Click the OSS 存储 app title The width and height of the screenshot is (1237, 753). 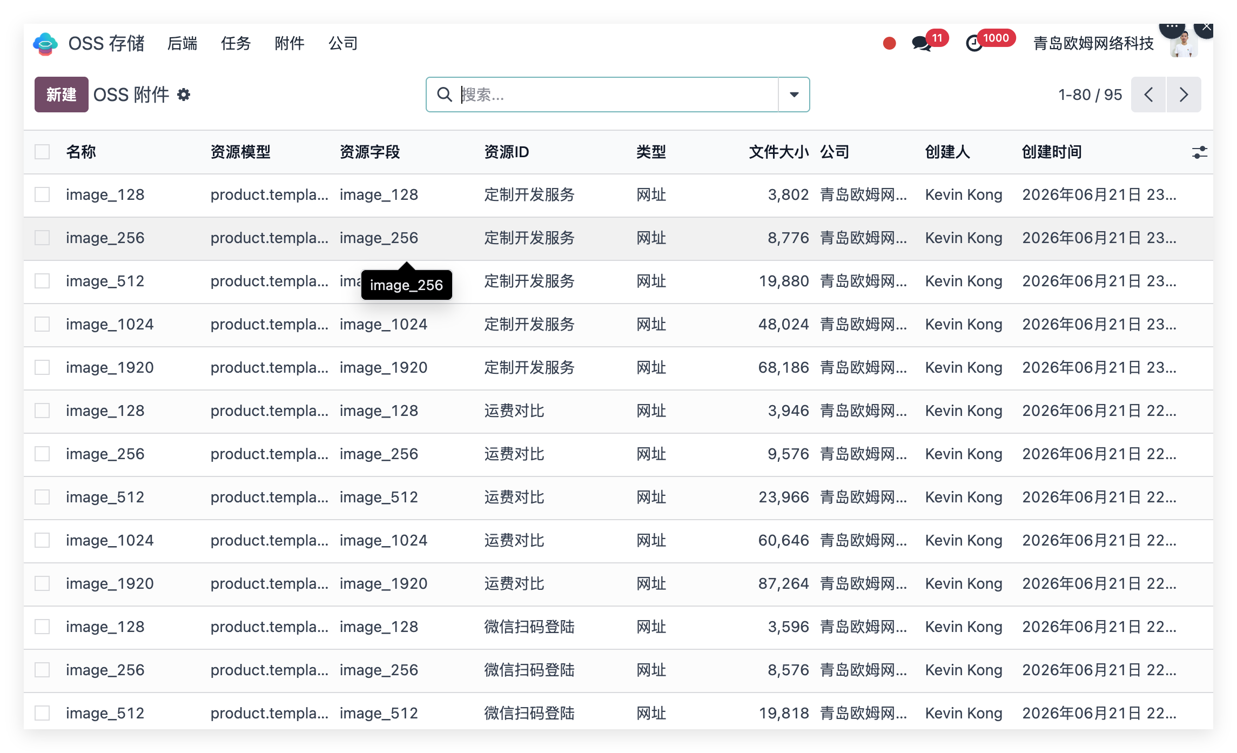pos(106,43)
